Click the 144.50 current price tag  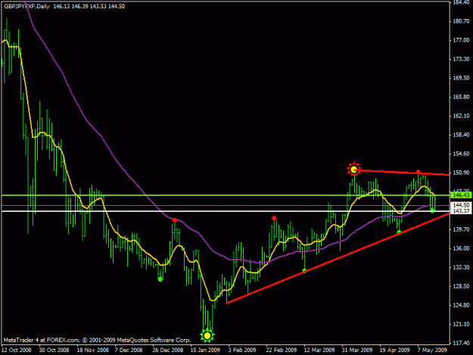[x=461, y=205]
